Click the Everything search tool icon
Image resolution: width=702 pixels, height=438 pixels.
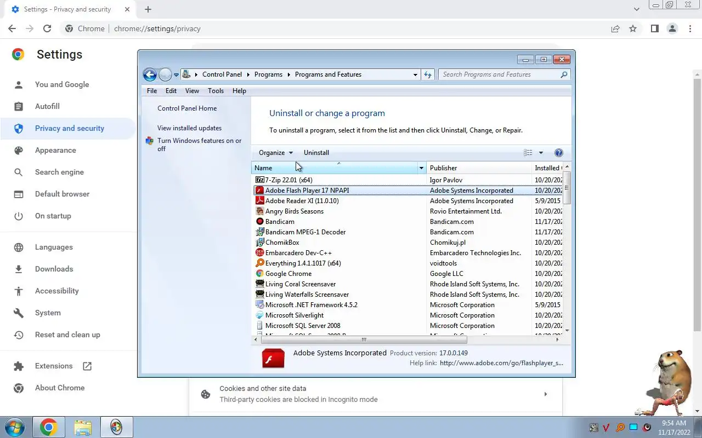click(260, 263)
